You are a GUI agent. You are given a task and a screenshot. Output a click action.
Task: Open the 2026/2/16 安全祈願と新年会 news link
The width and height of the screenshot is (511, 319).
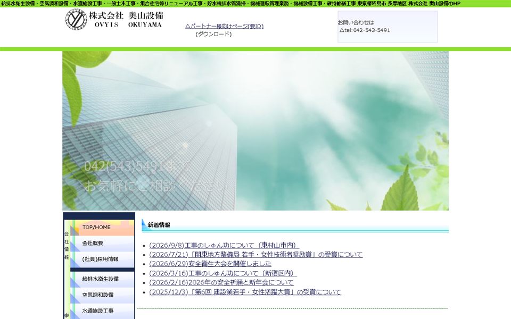click(221, 282)
